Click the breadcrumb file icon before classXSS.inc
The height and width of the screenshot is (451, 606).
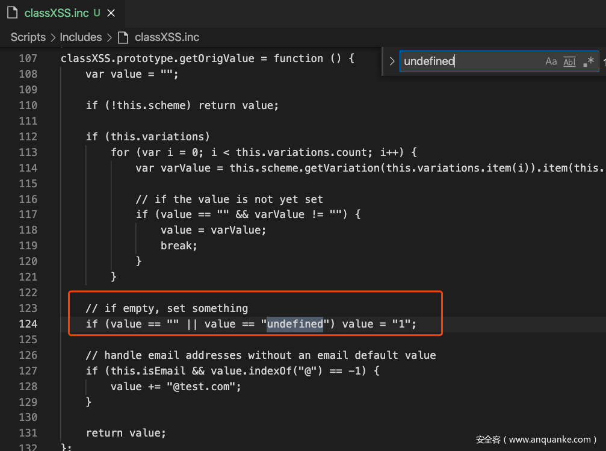tap(123, 37)
